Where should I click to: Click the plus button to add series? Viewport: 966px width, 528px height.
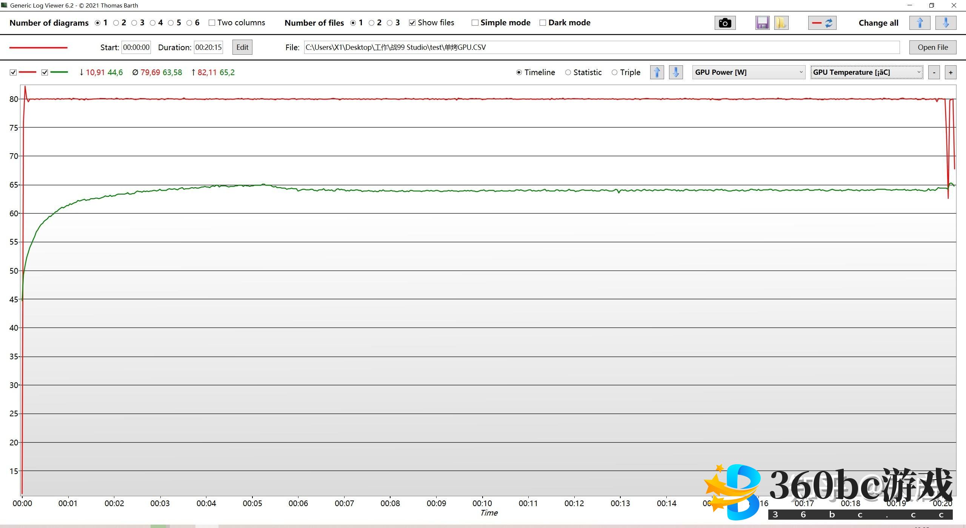[x=950, y=72]
